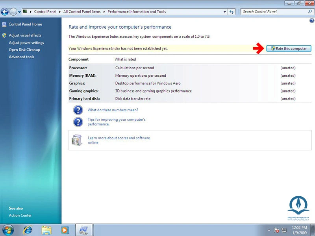Click the (unrated) score in the Primary hard disk row
The image size is (315, 236).
tap(288, 99)
